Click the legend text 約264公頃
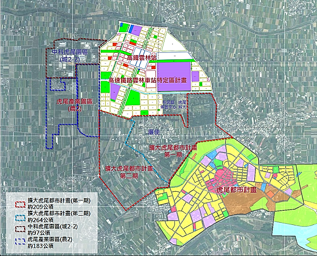 41,220
